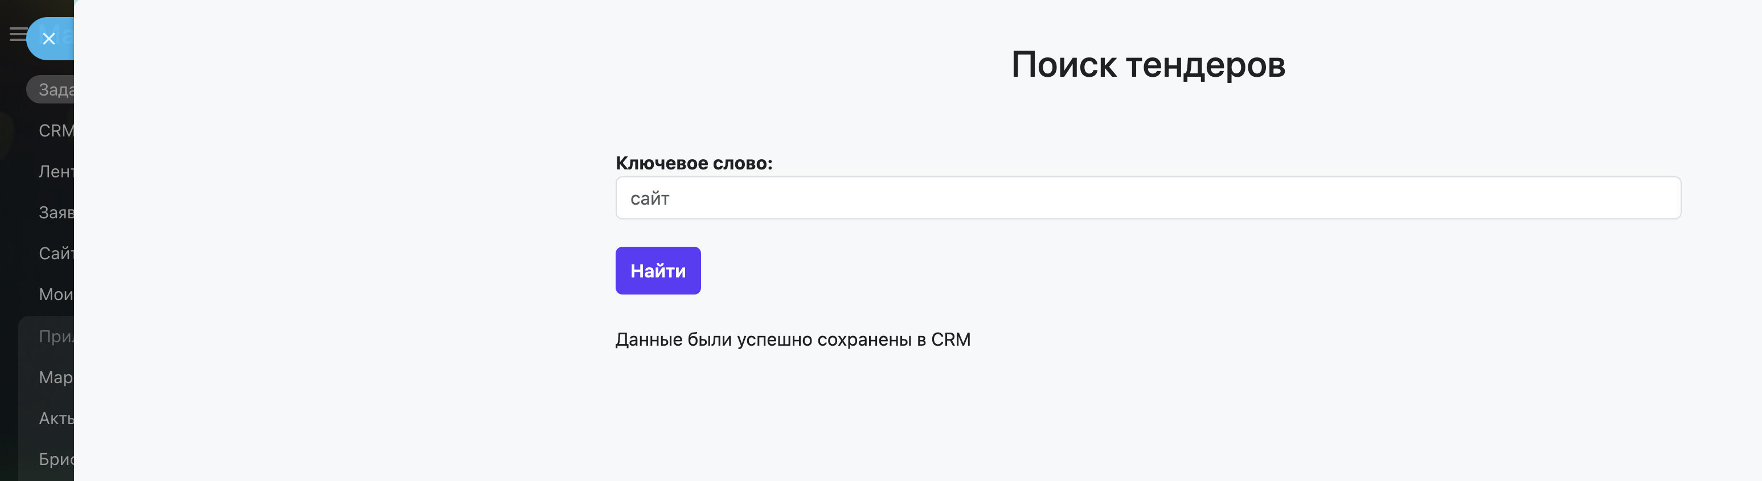Expand the Прил… sidebar section
This screenshot has height=481, width=1762.
tap(55, 336)
